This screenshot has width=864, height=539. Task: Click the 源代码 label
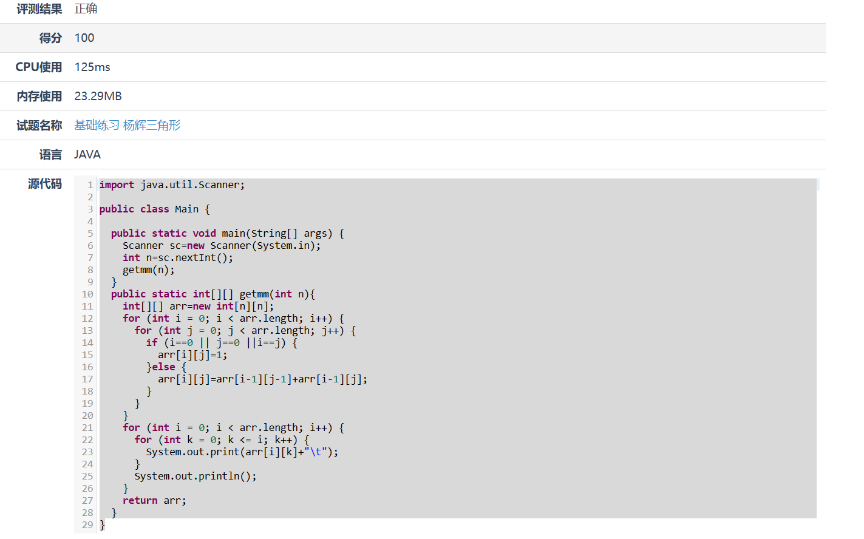click(45, 184)
